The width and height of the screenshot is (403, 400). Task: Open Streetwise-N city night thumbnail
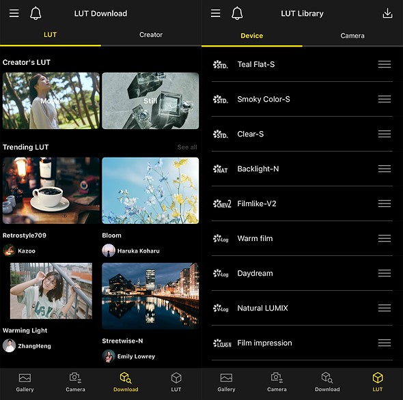click(150, 296)
